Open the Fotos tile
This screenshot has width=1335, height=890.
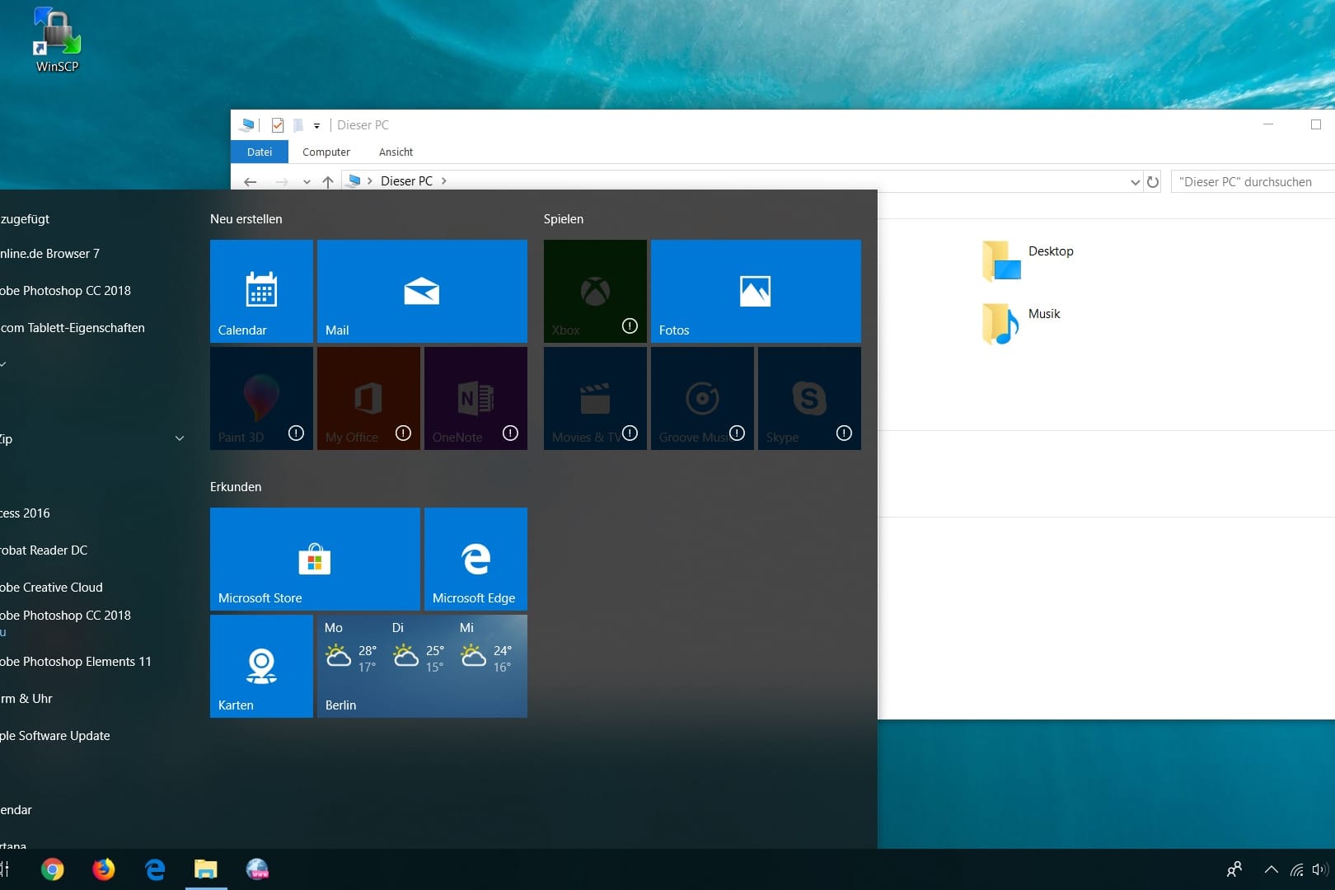756,291
